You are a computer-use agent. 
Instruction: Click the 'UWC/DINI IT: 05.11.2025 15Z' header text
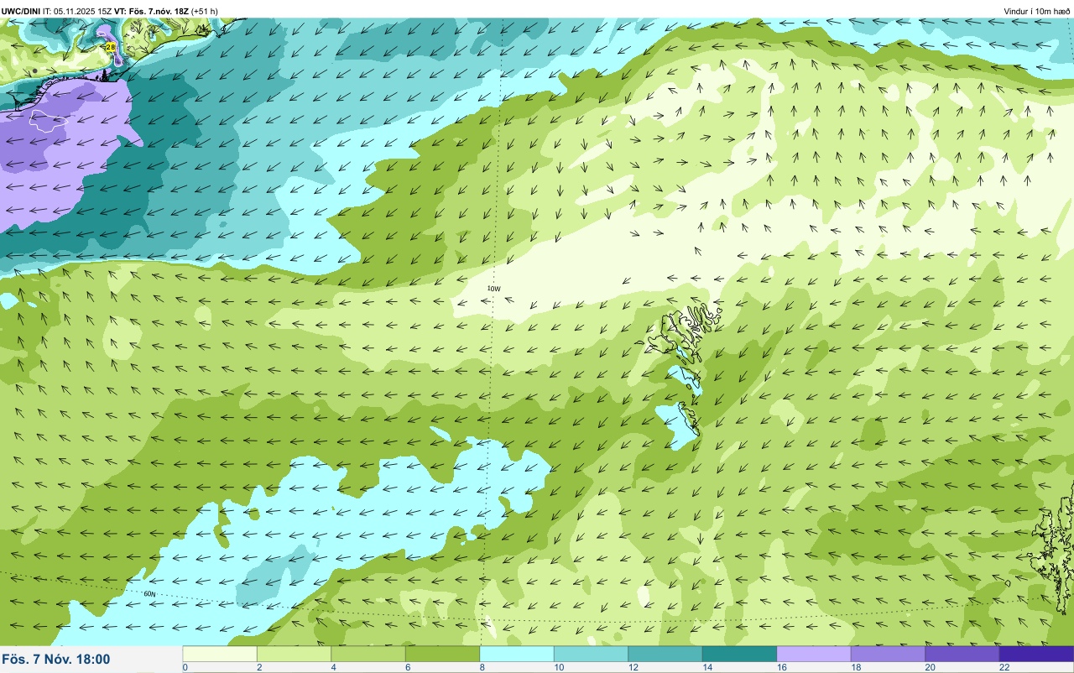pyautogui.click(x=57, y=11)
